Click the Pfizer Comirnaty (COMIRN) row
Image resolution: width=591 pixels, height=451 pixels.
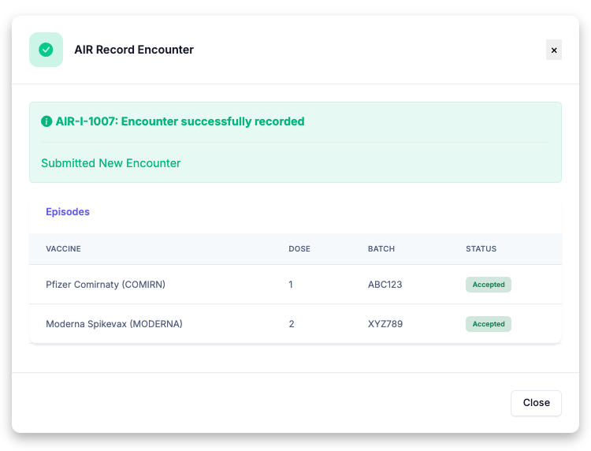pos(295,285)
